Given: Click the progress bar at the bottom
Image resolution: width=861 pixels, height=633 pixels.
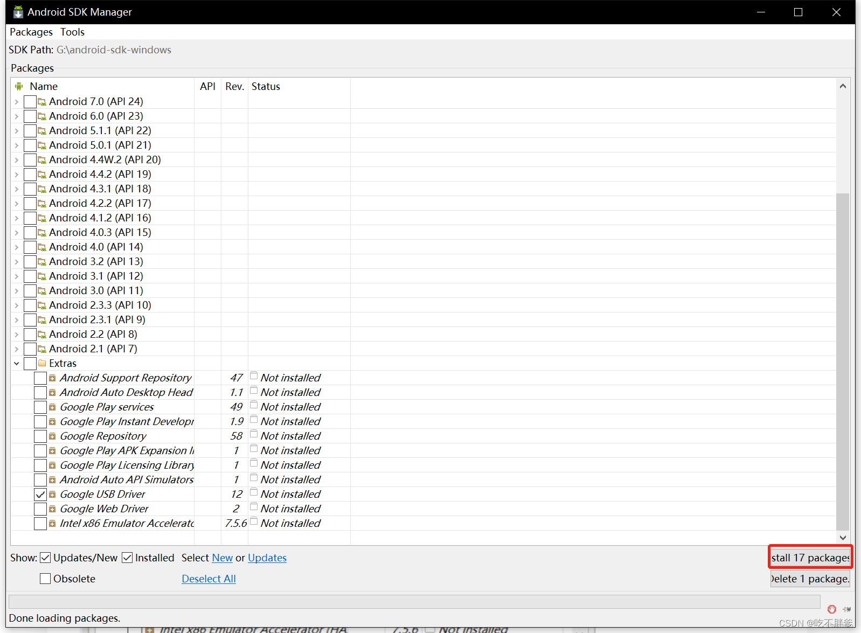Looking at the screenshot, I should (x=414, y=602).
